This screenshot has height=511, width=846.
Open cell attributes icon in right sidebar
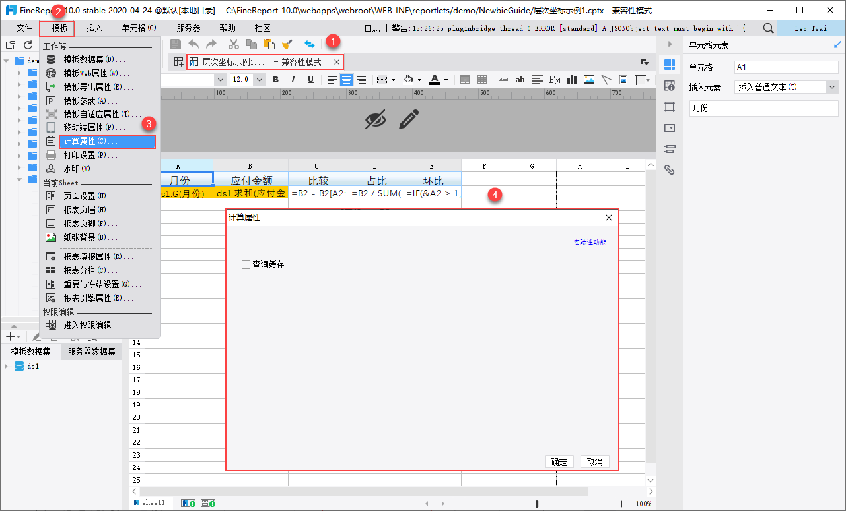point(670,86)
